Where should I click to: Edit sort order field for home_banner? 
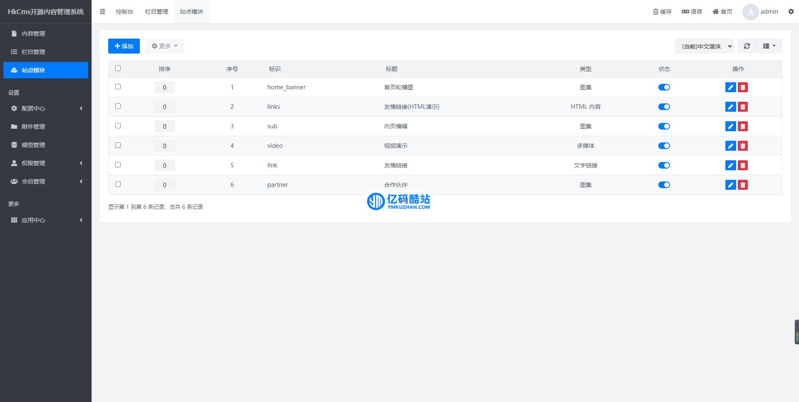pyautogui.click(x=164, y=87)
